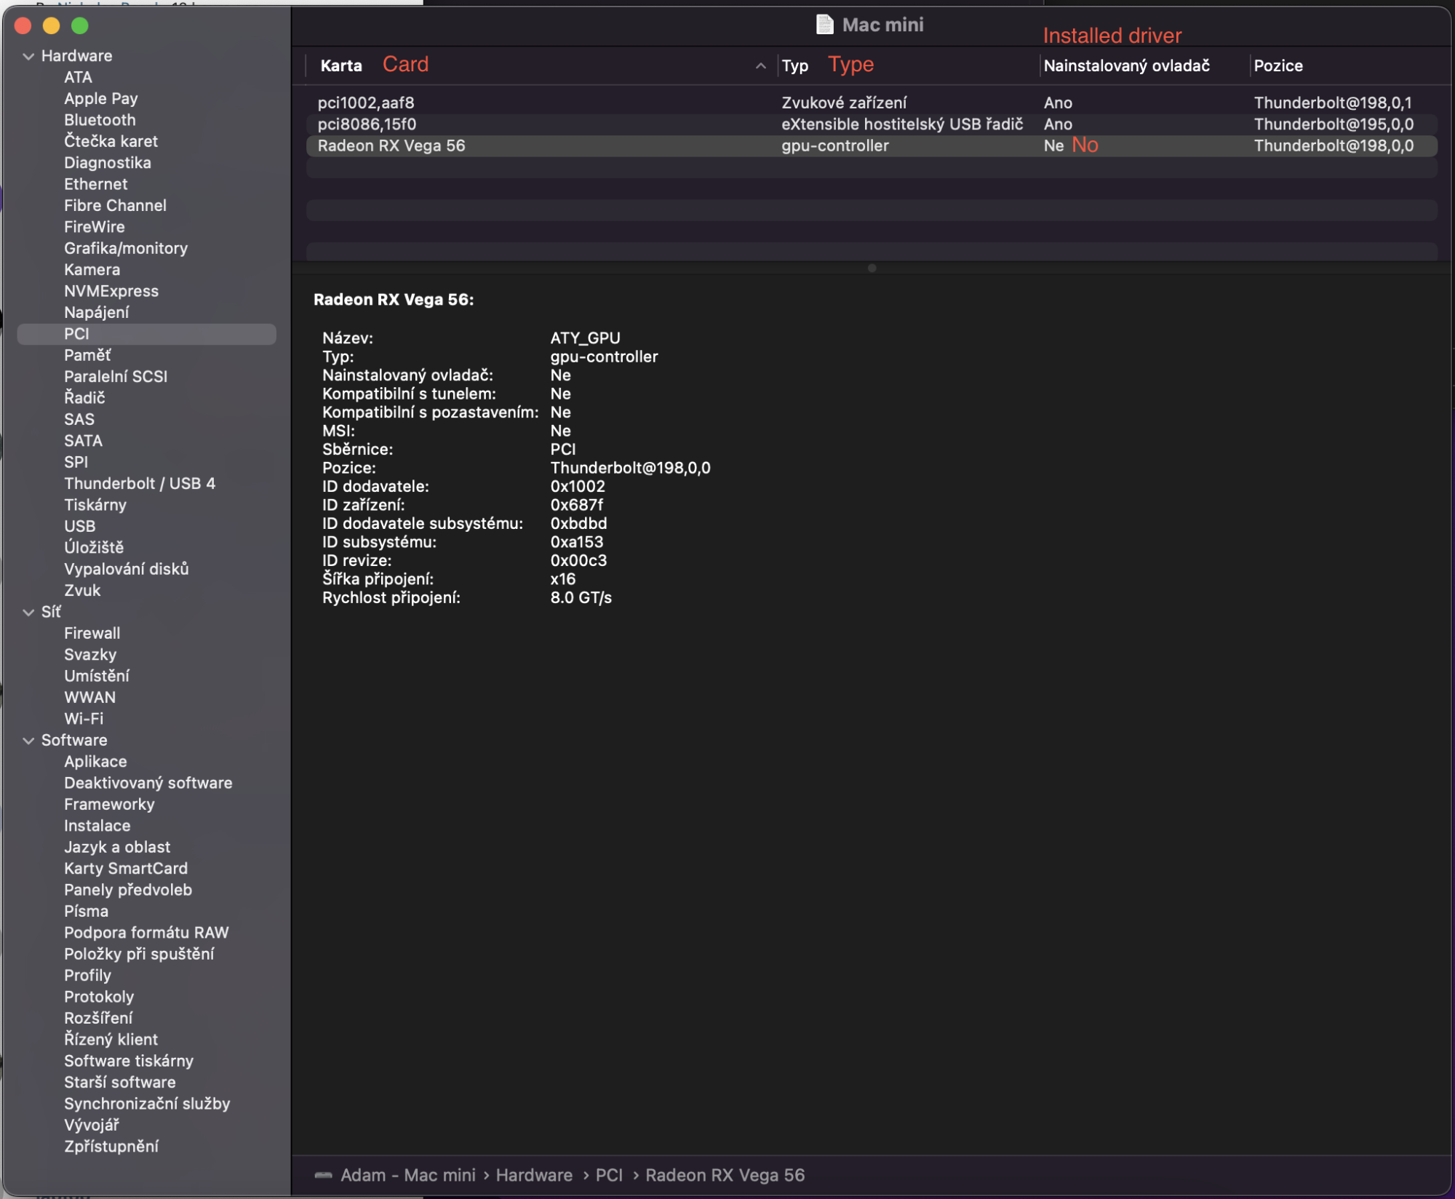Open Grafika/monitory sidebar entry
The image size is (1455, 1199).
[x=126, y=248]
